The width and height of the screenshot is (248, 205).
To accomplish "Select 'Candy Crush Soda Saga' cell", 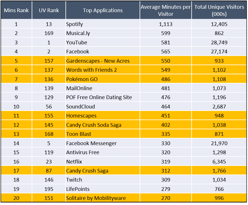I will coord(103,125).
